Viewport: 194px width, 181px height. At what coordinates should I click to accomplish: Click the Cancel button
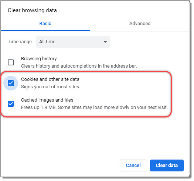point(133,165)
